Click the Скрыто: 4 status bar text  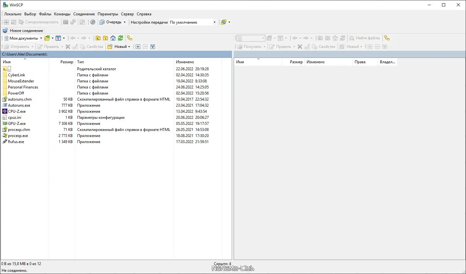tap(222, 264)
